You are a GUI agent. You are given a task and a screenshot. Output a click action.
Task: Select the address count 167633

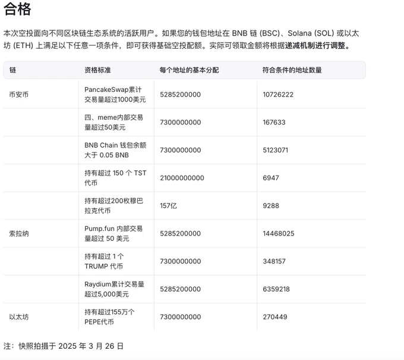[274, 122]
